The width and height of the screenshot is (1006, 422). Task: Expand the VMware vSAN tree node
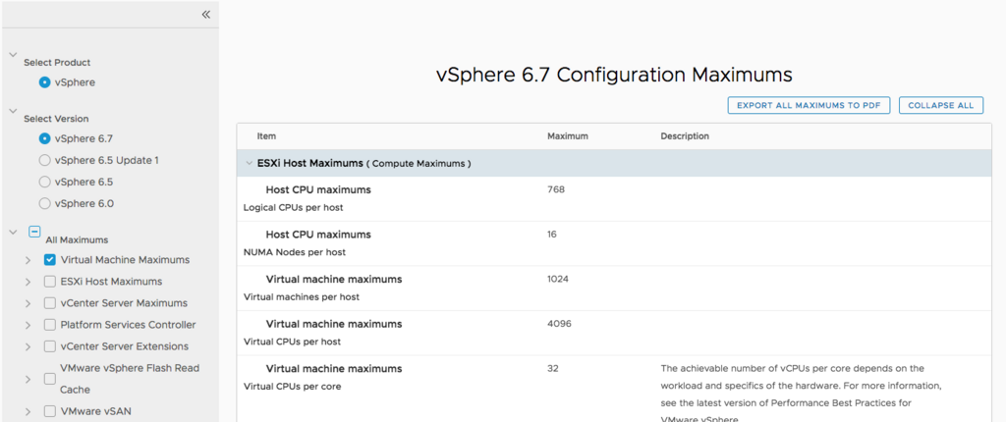(28, 412)
